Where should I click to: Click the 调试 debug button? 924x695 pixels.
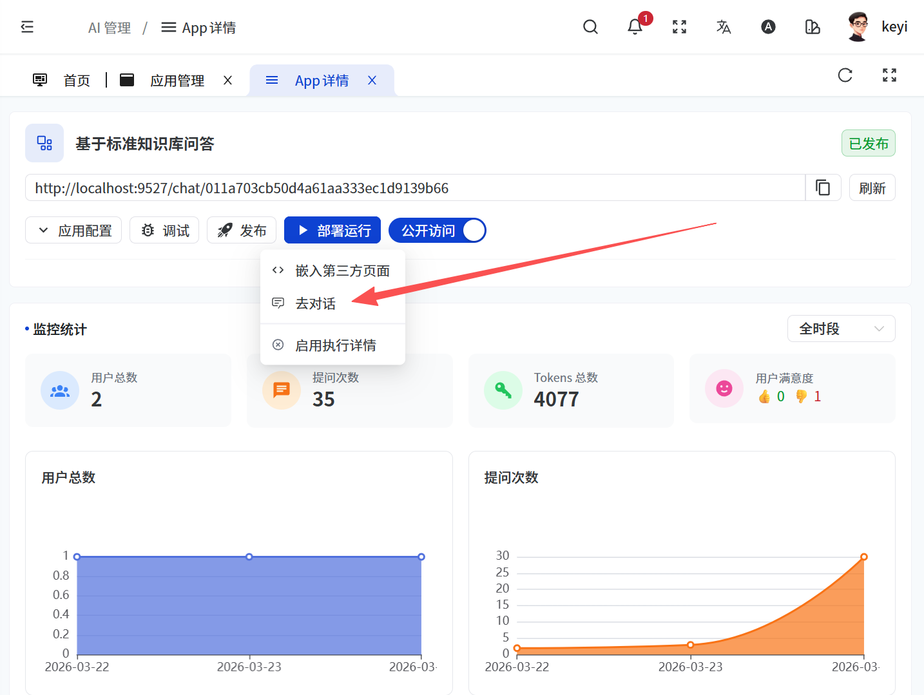164,231
